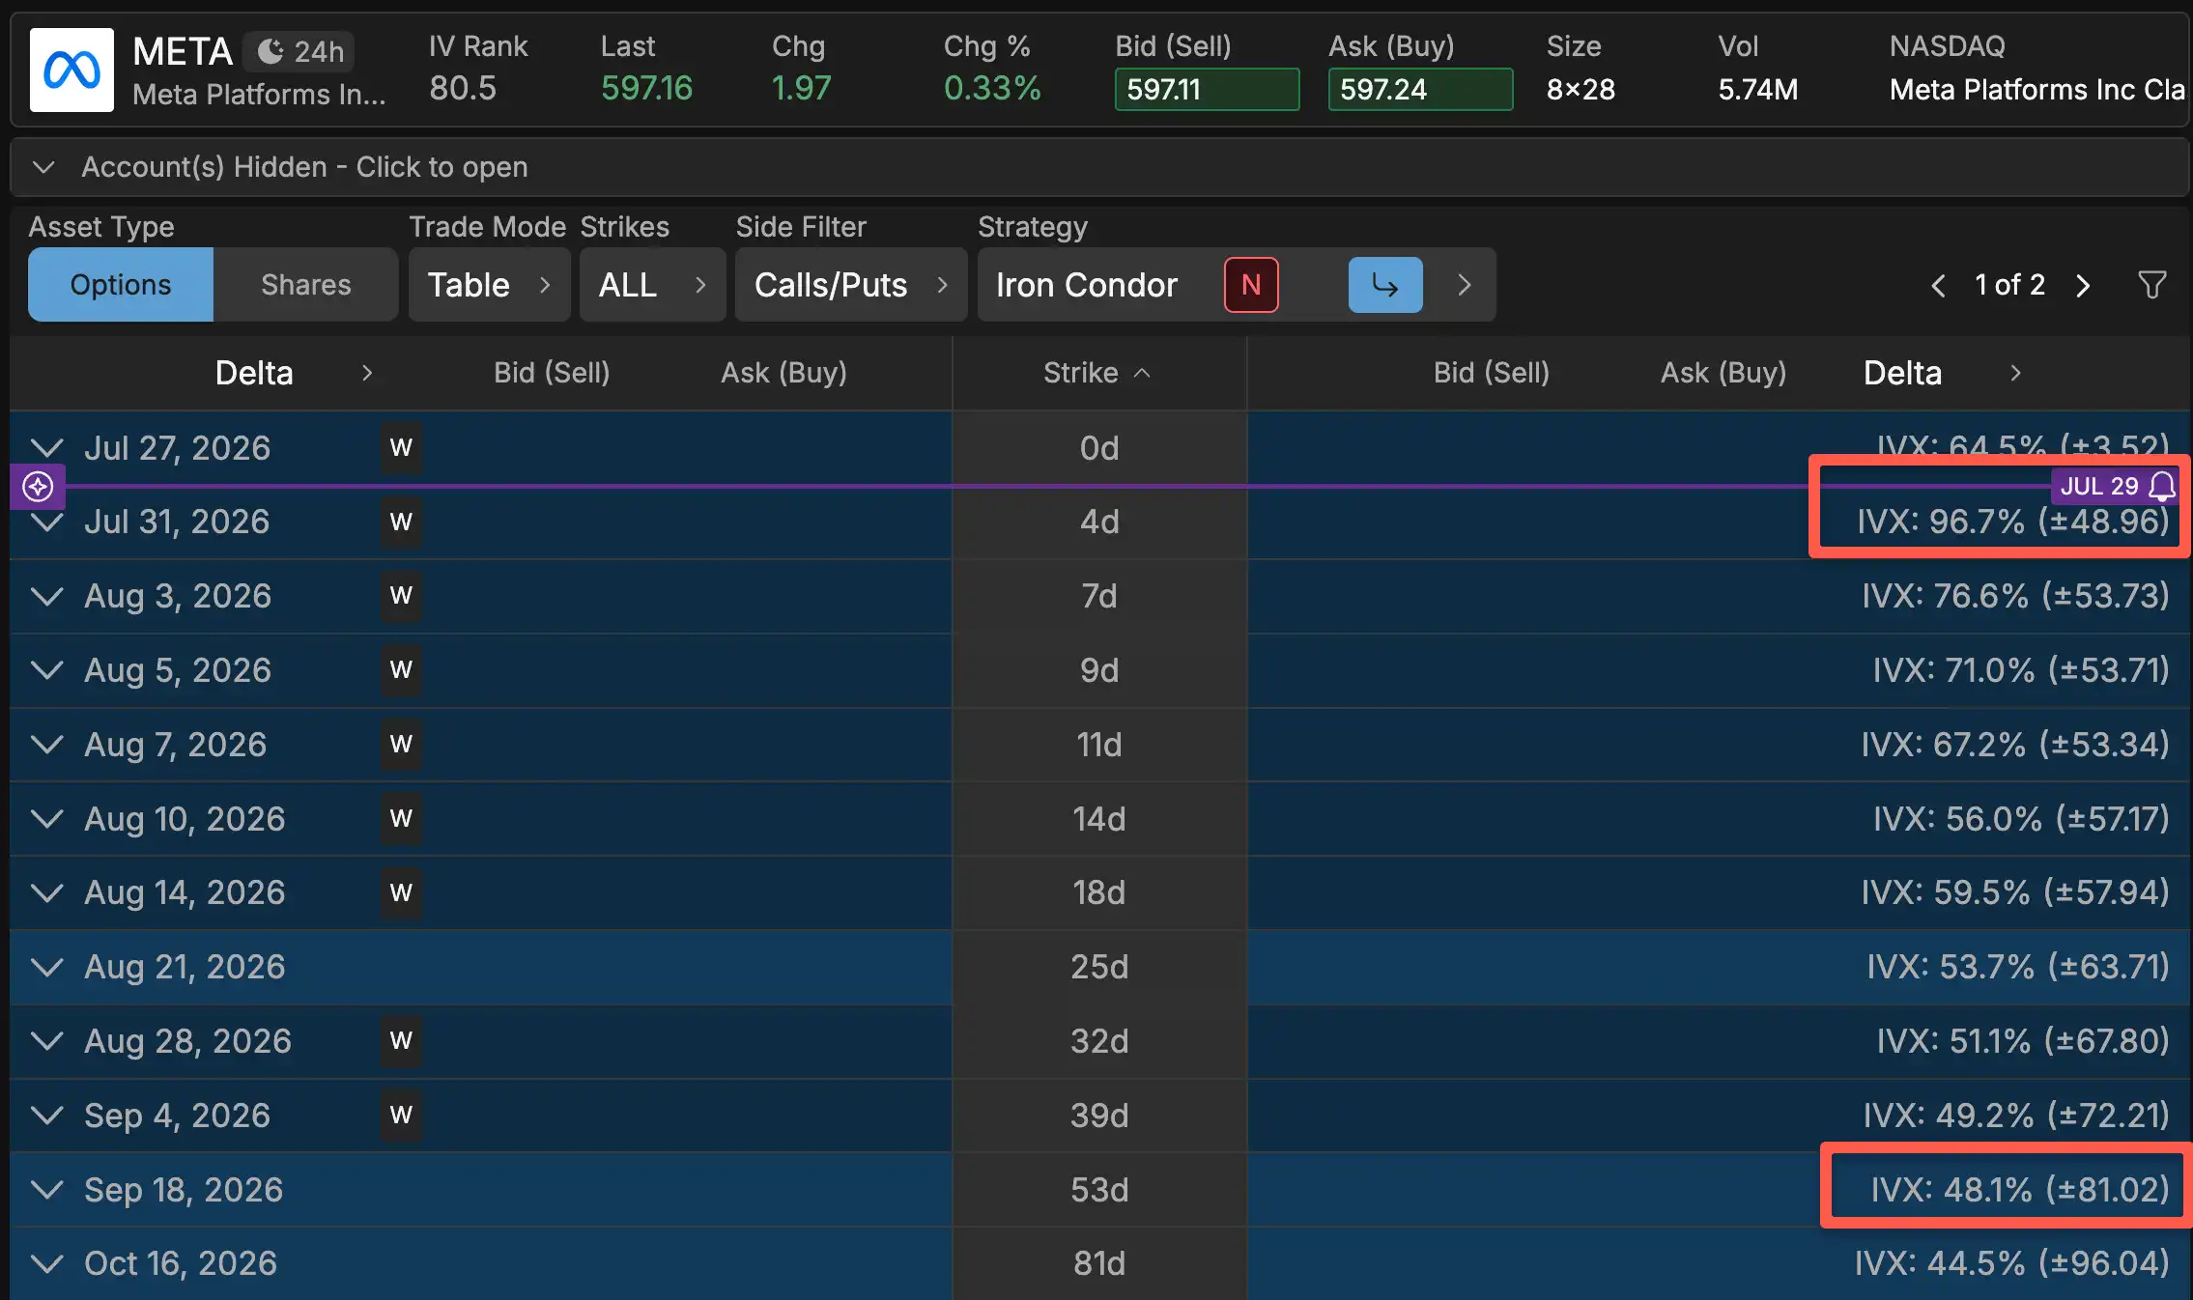Go to previous page with left chevron
Image resolution: width=2193 pixels, height=1300 pixels.
click(1938, 286)
